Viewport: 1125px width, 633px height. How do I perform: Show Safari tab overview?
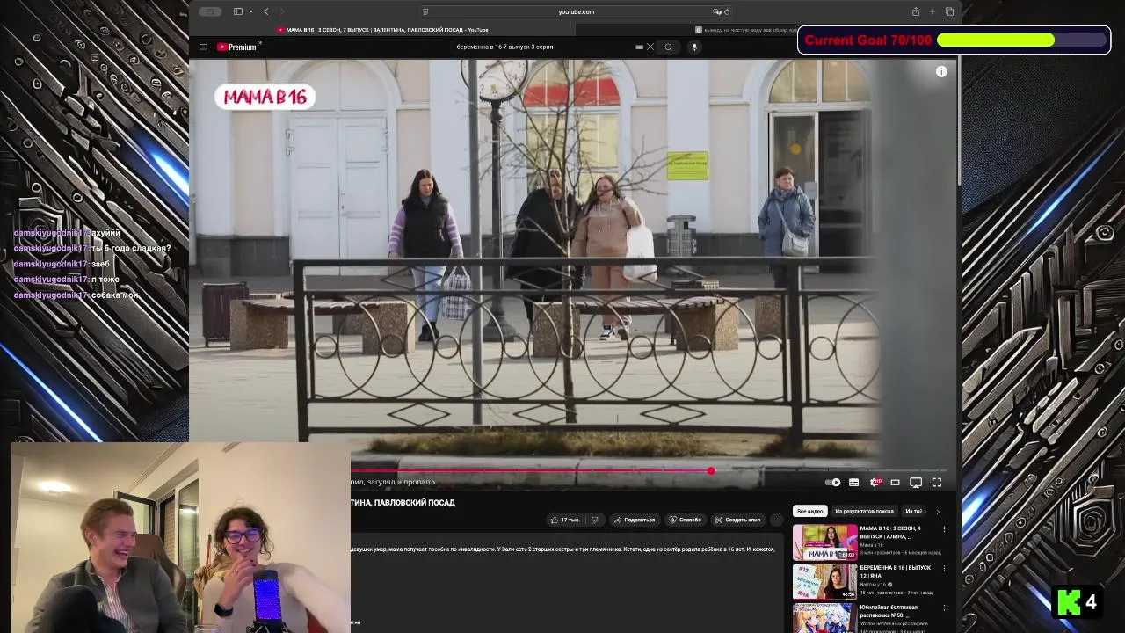pyautogui.click(x=949, y=11)
